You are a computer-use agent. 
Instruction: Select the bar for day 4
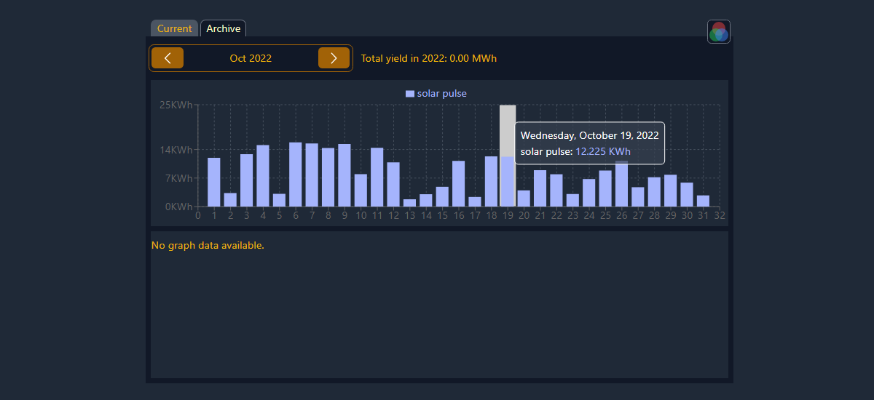[x=263, y=175]
